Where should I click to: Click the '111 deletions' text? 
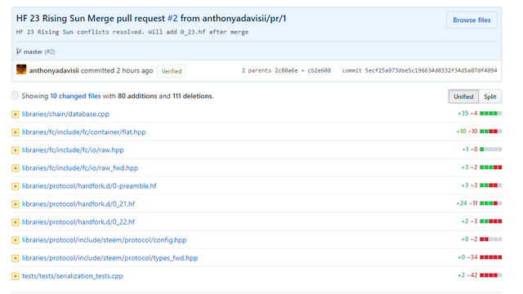[193, 96]
